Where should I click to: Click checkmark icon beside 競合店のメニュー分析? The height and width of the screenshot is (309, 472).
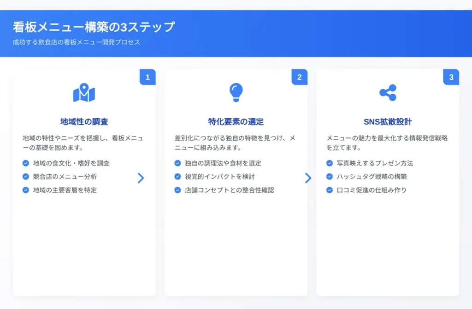tap(26, 177)
